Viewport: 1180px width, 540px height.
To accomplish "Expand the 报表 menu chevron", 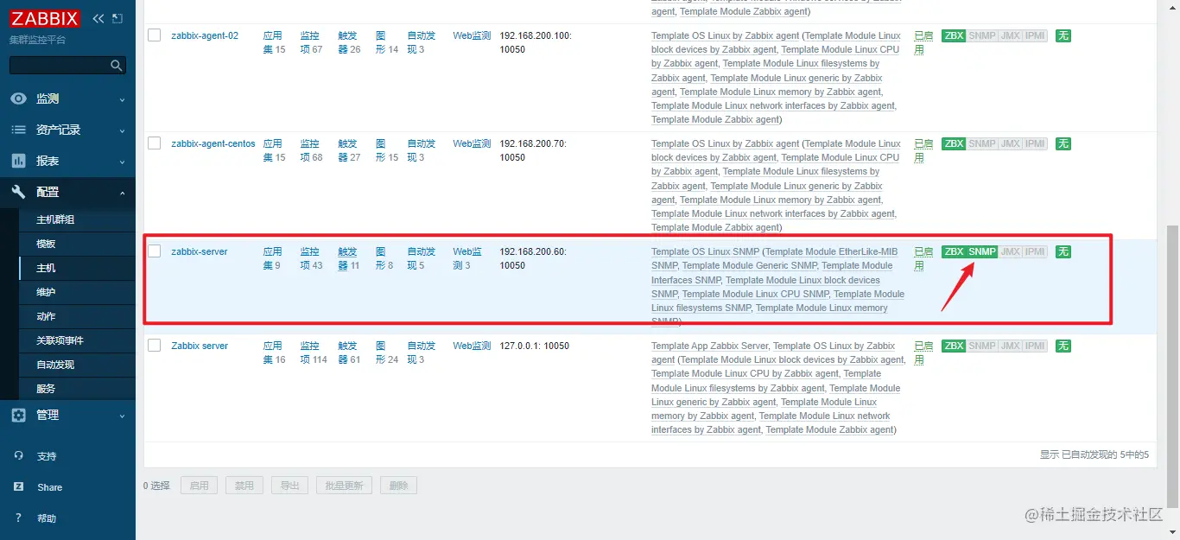I will click(122, 162).
